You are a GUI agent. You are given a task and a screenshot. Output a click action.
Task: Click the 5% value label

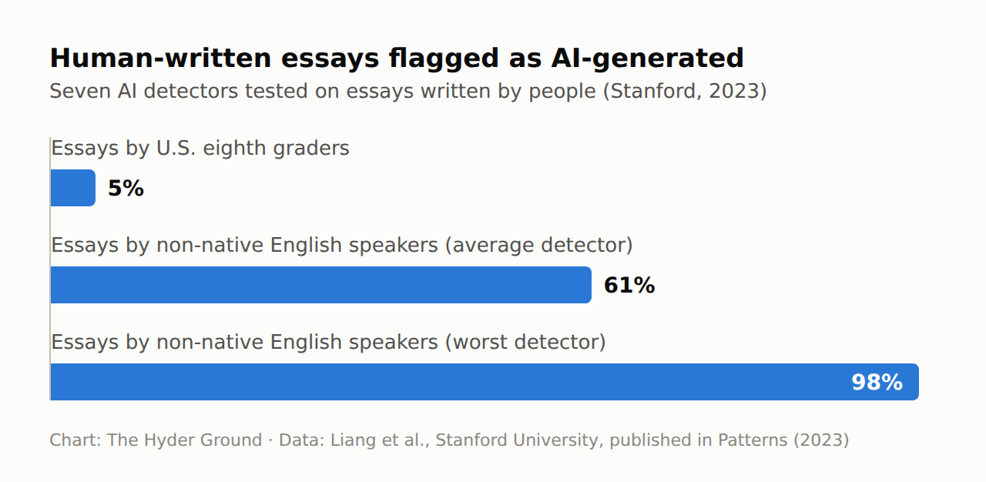(126, 189)
